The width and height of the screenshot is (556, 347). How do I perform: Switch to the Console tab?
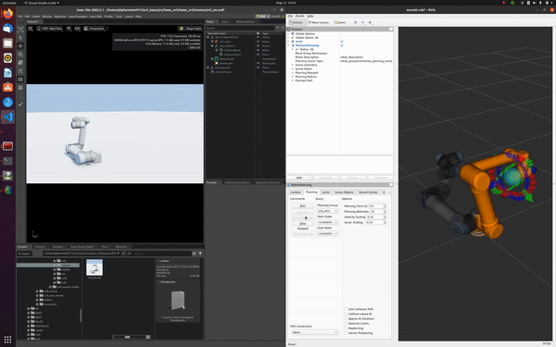tap(40, 247)
